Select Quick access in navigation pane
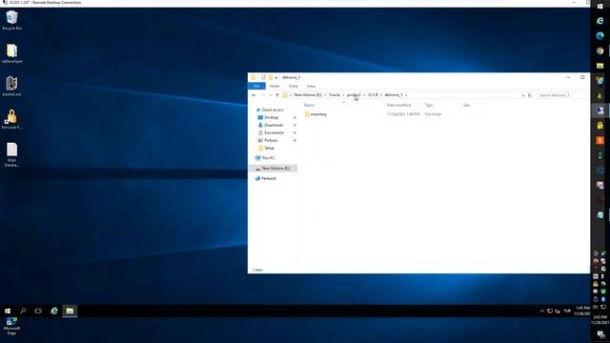 [273, 111]
